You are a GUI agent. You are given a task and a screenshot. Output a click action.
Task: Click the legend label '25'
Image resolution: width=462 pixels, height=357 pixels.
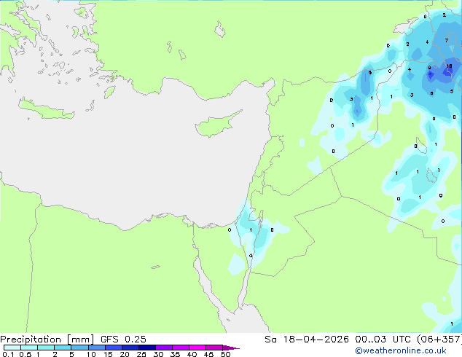pyautogui.click(x=141, y=354)
